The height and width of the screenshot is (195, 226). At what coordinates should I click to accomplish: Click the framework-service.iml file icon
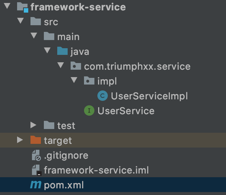36,170
